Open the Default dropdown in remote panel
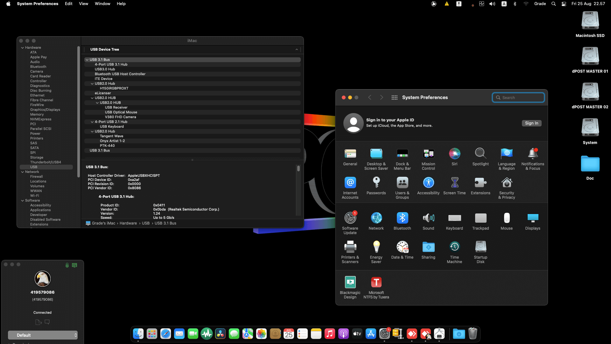 coord(43,335)
